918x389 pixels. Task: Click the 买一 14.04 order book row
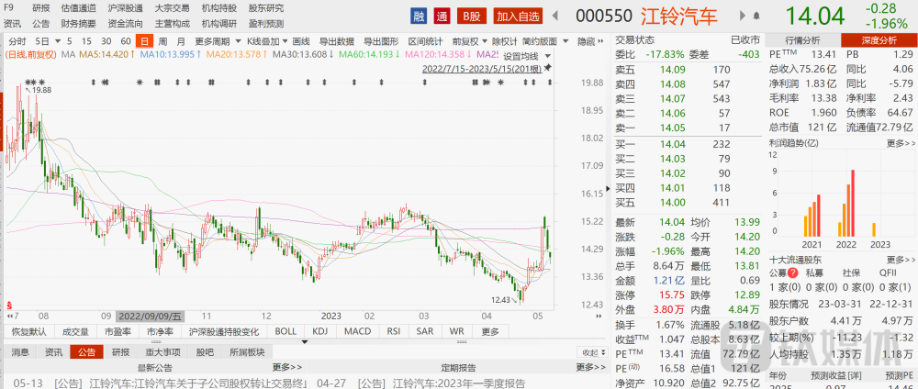click(x=687, y=144)
